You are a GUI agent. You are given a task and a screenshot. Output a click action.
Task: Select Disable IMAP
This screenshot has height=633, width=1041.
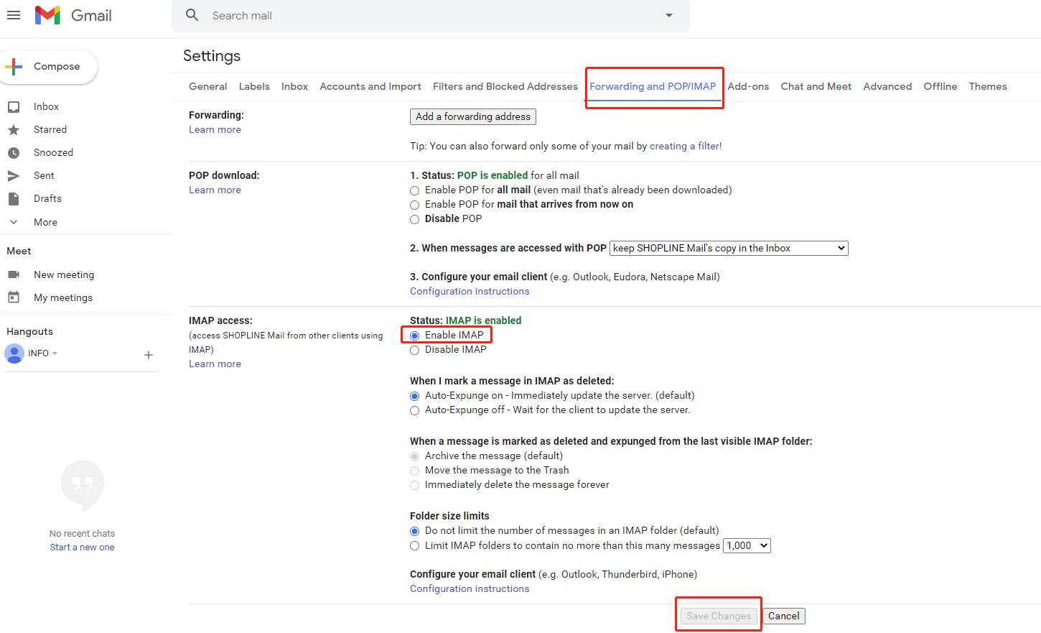pyautogui.click(x=414, y=350)
